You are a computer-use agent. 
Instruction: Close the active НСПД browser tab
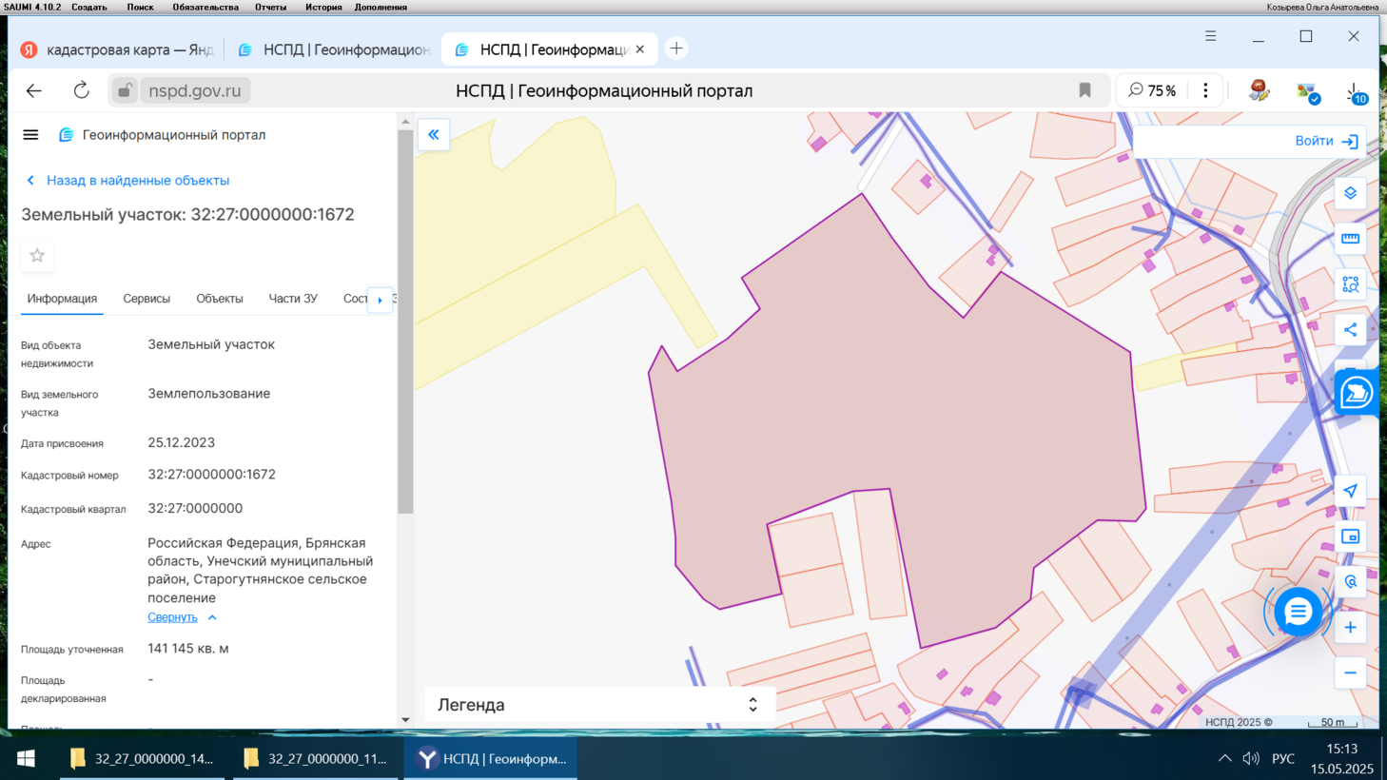pyautogui.click(x=640, y=49)
